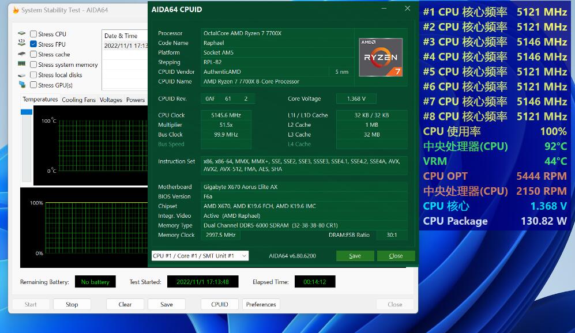
Task: Open the CPU #1 / Core #1 selector dropdown
Action: (x=200, y=256)
